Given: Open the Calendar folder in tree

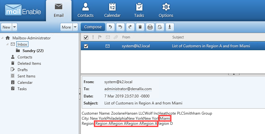Looking at the screenshot, I should tap(25, 83).
